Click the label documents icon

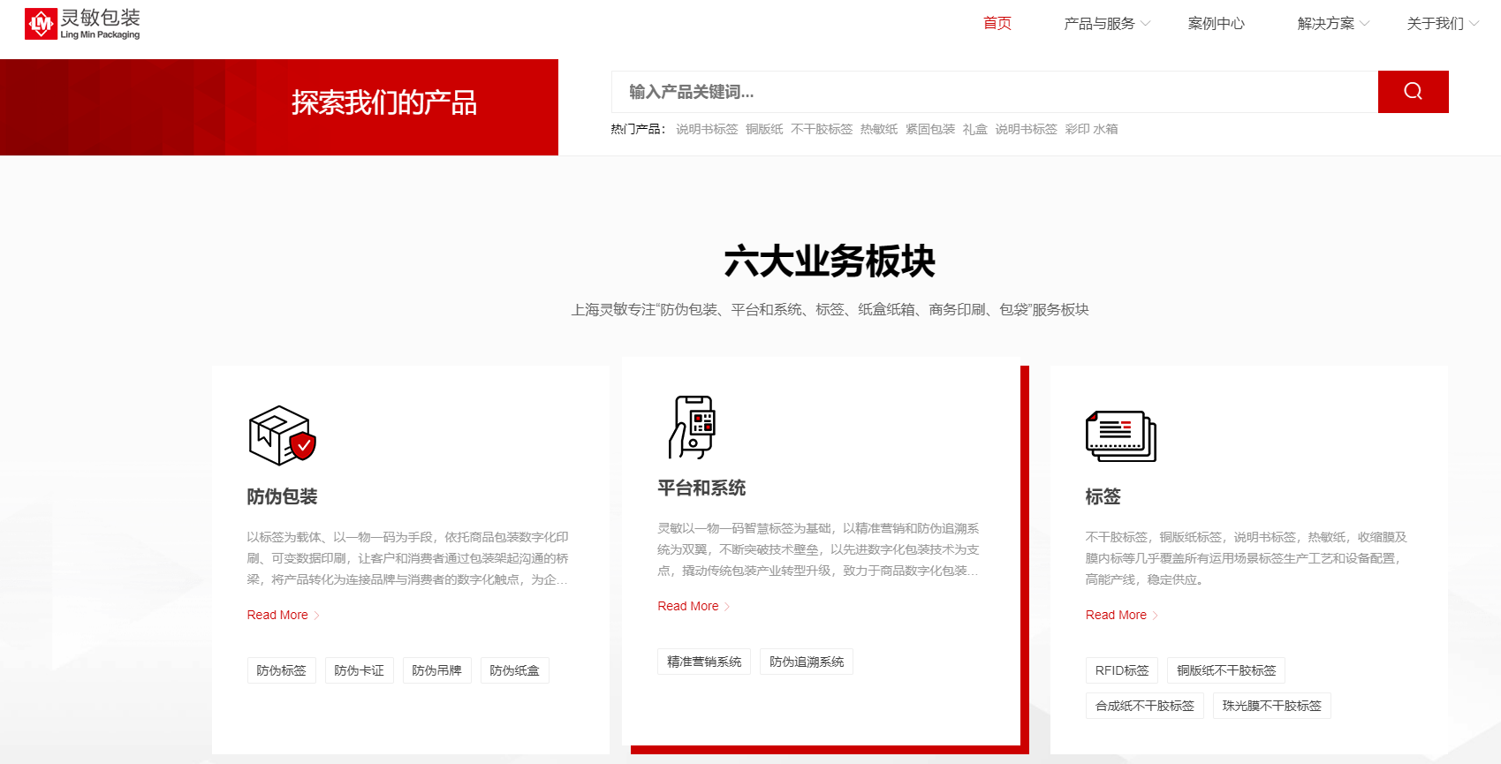(1120, 435)
